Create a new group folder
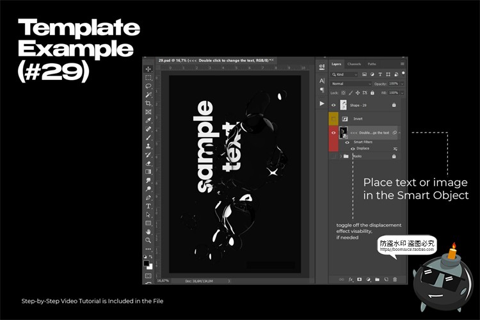Image resolution: width=480 pixels, height=320 pixels. tap(377, 279)
